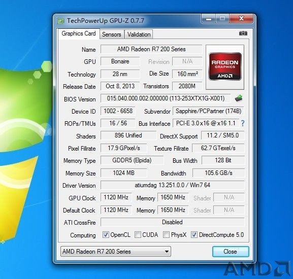The image size is (293, 279).
Task: Click the Subvendor Sapphire/PCPartner field
Action: [x=208, y=111]
